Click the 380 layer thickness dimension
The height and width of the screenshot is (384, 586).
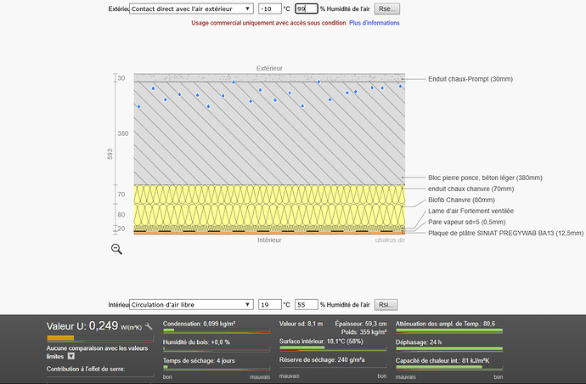(x=123, y=133)
